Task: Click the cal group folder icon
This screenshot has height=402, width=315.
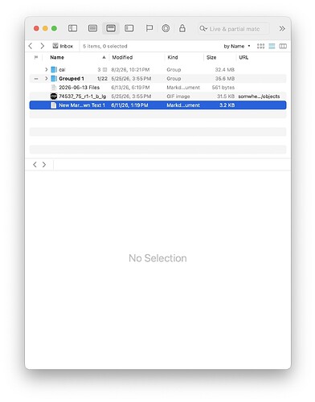Action: (54, 70)
